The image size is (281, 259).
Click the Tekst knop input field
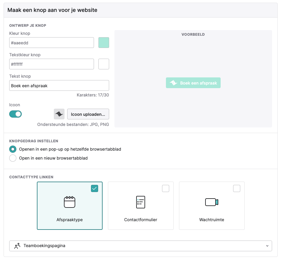(59, 85)
